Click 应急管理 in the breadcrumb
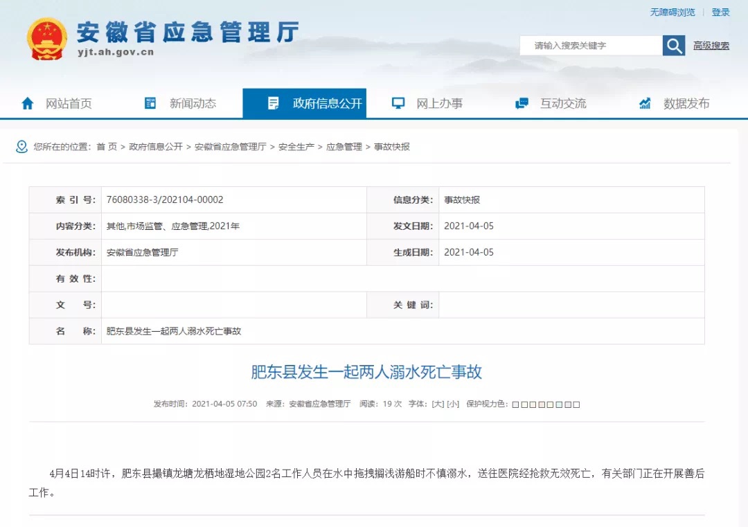The height and width of the screenshot is (527, 748). tap(344, 146)
